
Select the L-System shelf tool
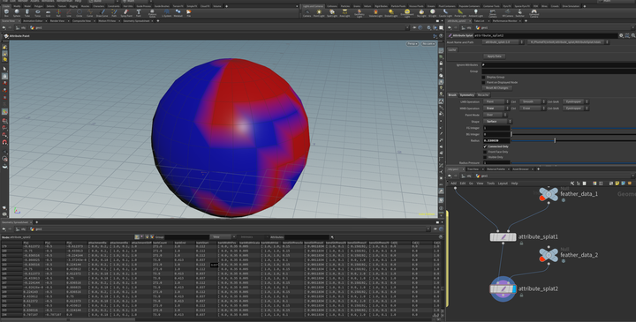[167, 13]
